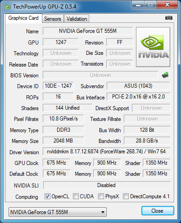Click Default Clock row Shader 1350 MHz

157,174
